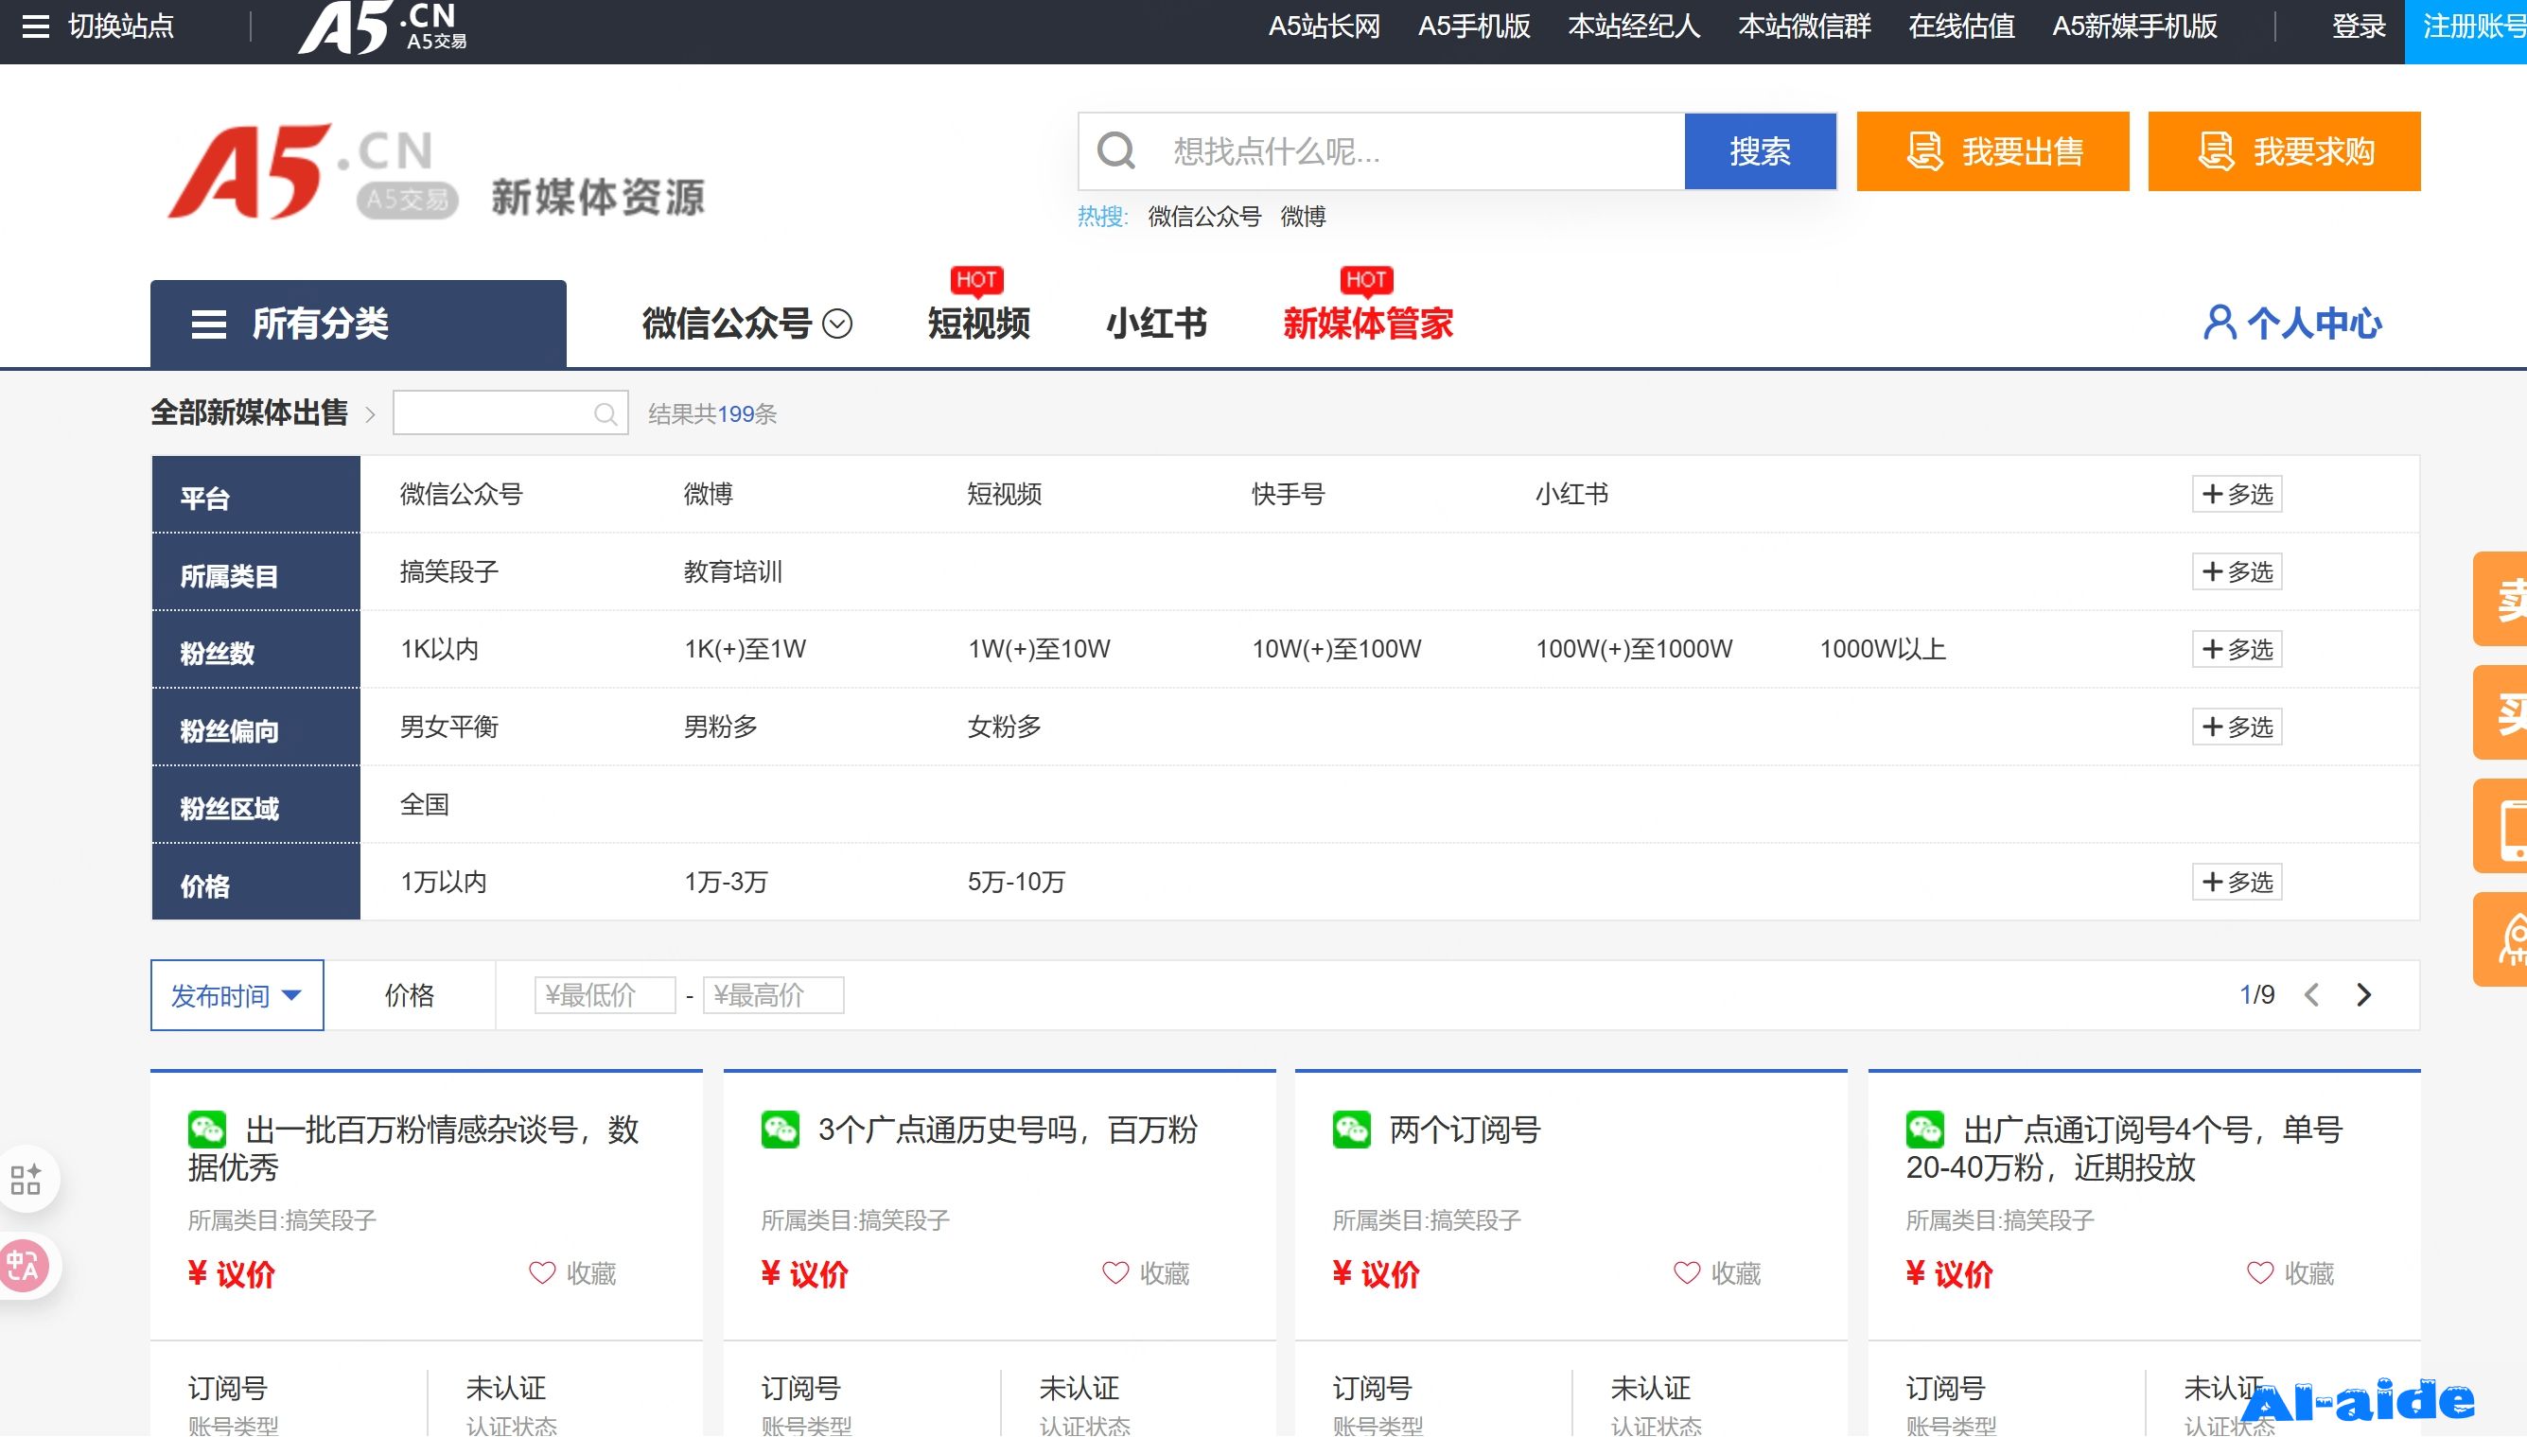This screenshot has width=2527, height=1437.
Task: Sort listings by 价格 tab
Action: click(x=410, y=996)
